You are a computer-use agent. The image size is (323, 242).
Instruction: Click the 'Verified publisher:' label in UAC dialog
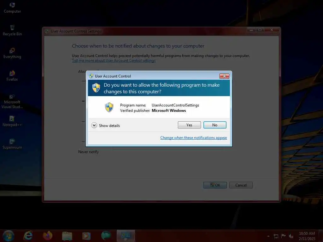135,111
